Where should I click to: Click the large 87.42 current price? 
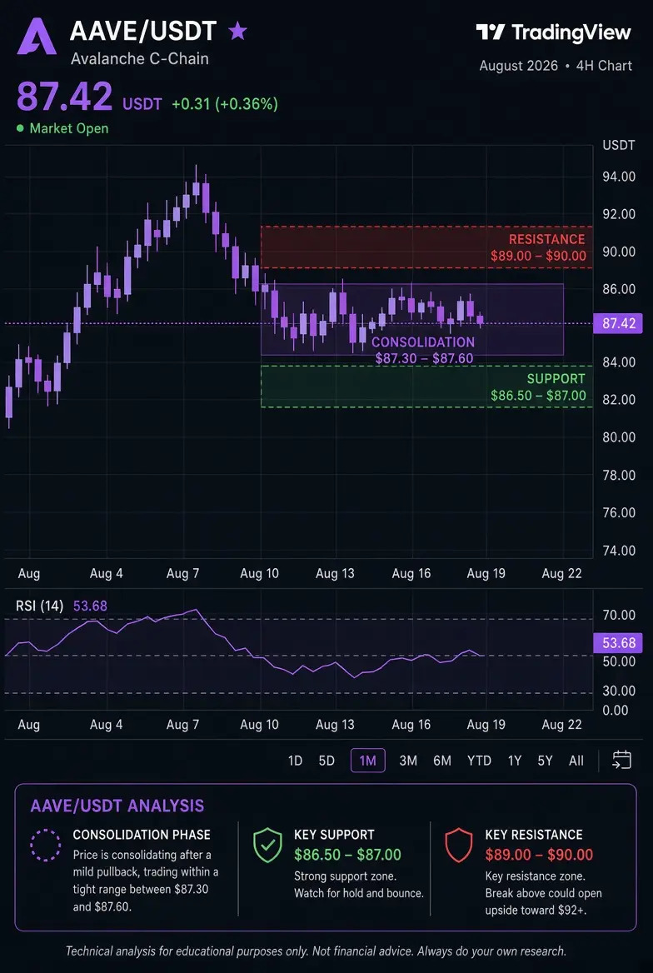coord(65,97)
